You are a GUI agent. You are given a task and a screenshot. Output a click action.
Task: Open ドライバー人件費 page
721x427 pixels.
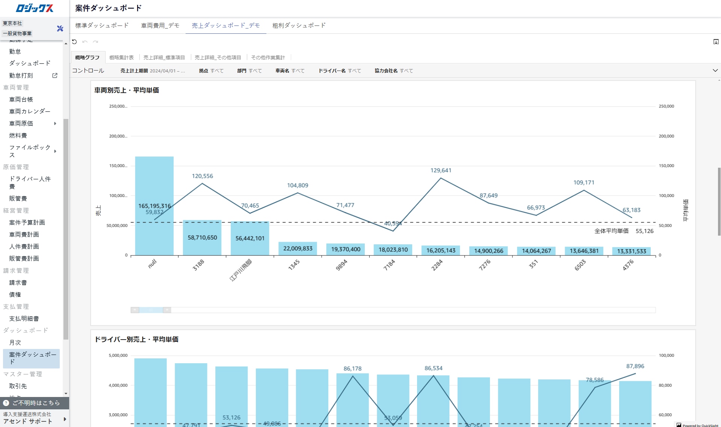coord(30,183)
